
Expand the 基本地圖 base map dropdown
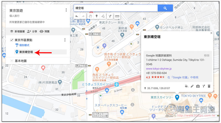pos(12,61)
